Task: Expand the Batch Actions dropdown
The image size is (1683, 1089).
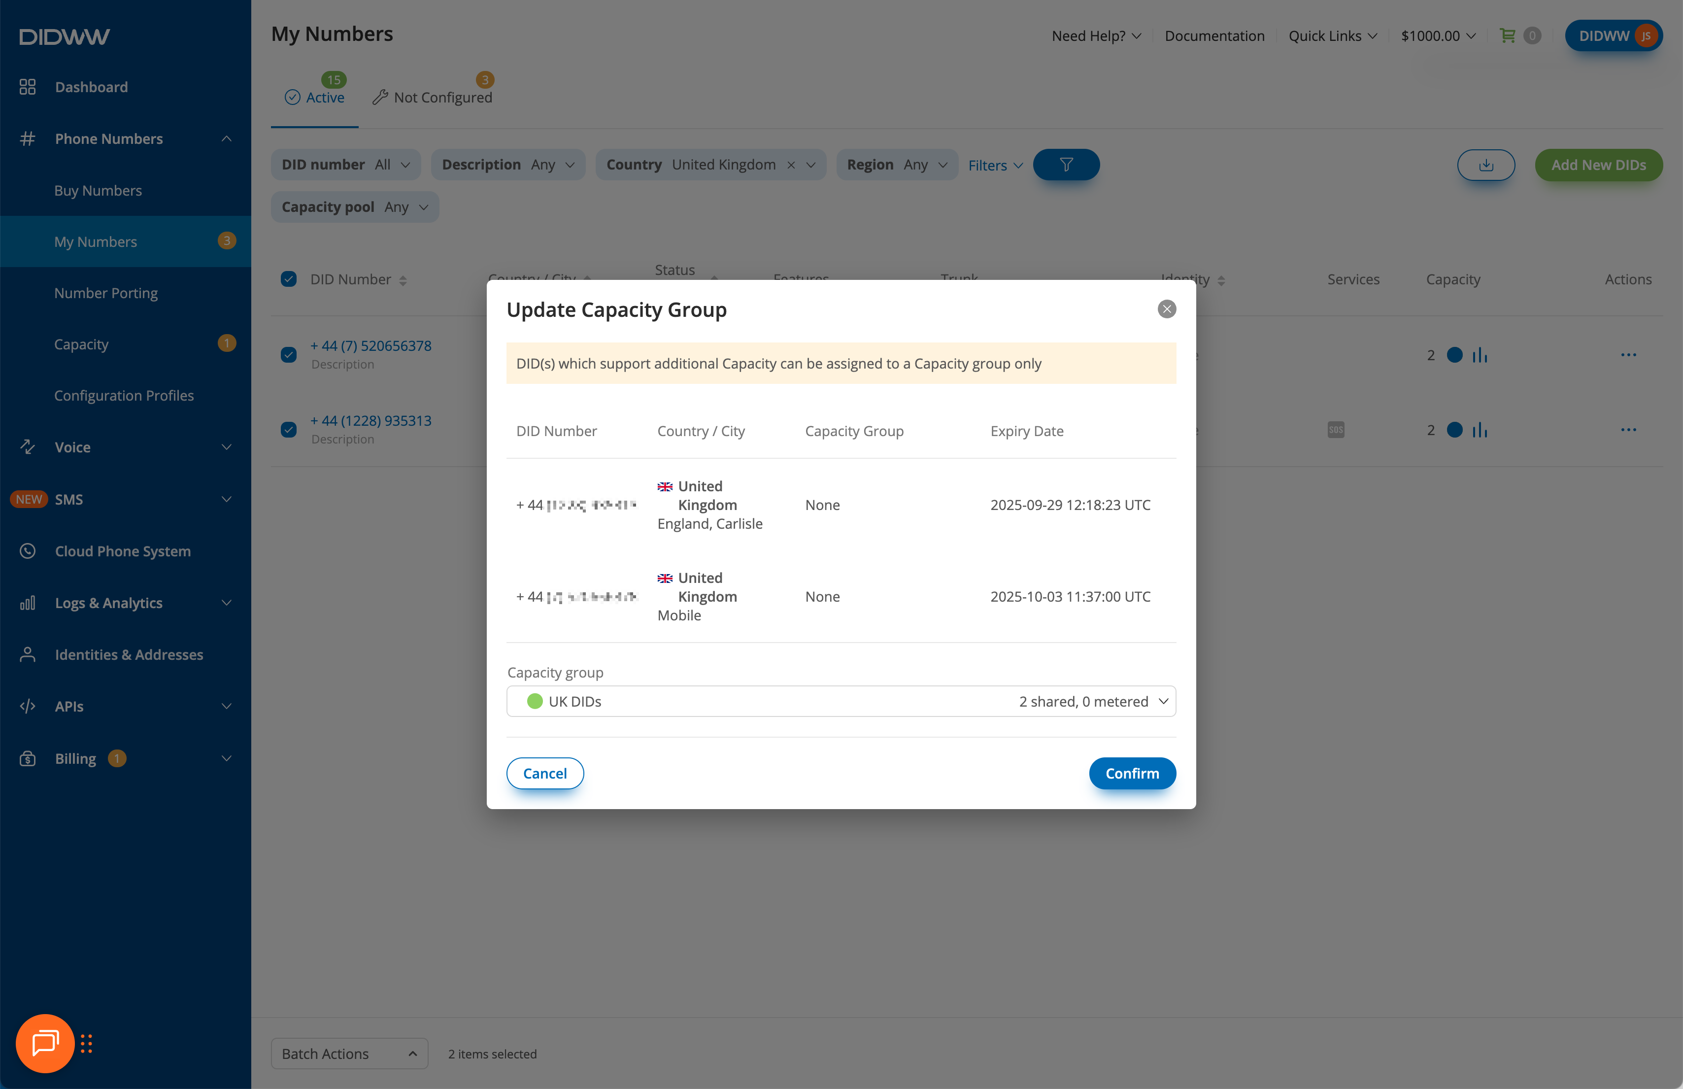Action: pos(349,1054)
